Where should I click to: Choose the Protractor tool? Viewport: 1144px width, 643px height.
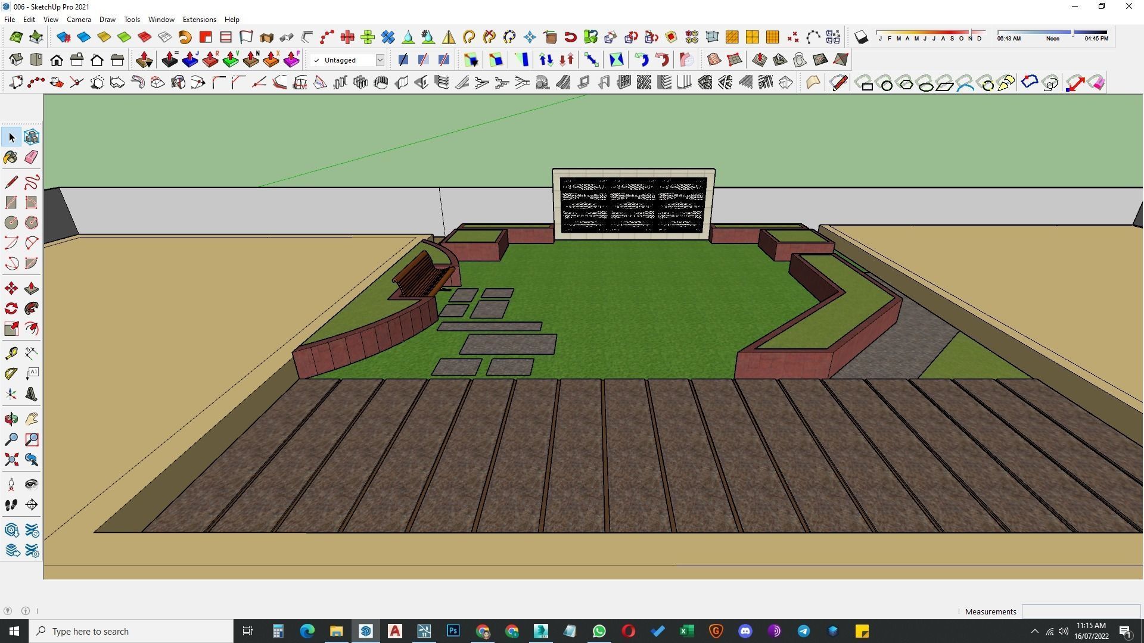click(11, 374)
